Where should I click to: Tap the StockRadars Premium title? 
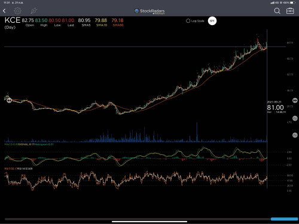(152, 11)
